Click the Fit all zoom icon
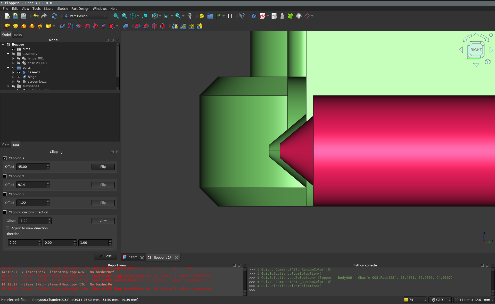 click(116, 16)
